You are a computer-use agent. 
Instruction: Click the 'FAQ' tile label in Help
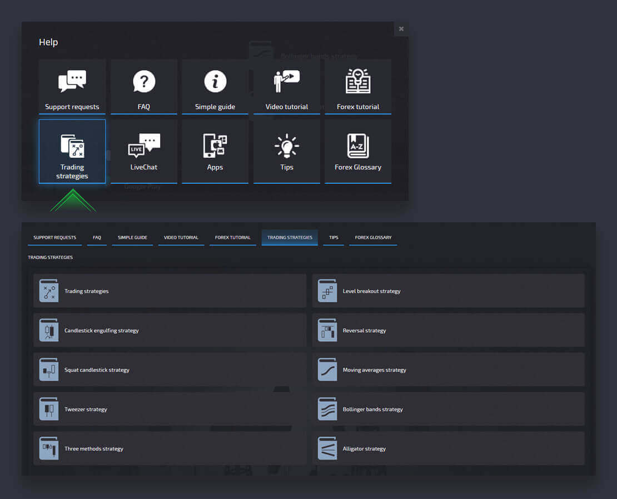(144, 107)
